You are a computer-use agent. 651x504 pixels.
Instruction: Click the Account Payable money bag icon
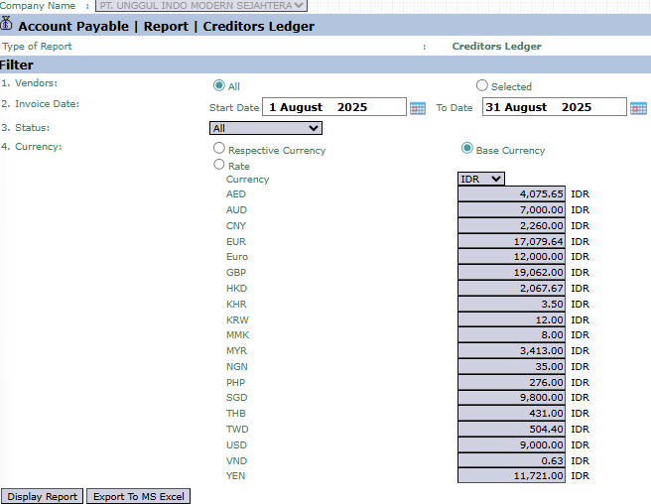coord(7,25)
